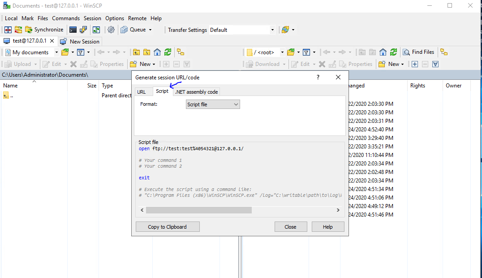482x278 pixels.
Task: Click the remote Select Files plus icon
Action: tap(415, 64)
